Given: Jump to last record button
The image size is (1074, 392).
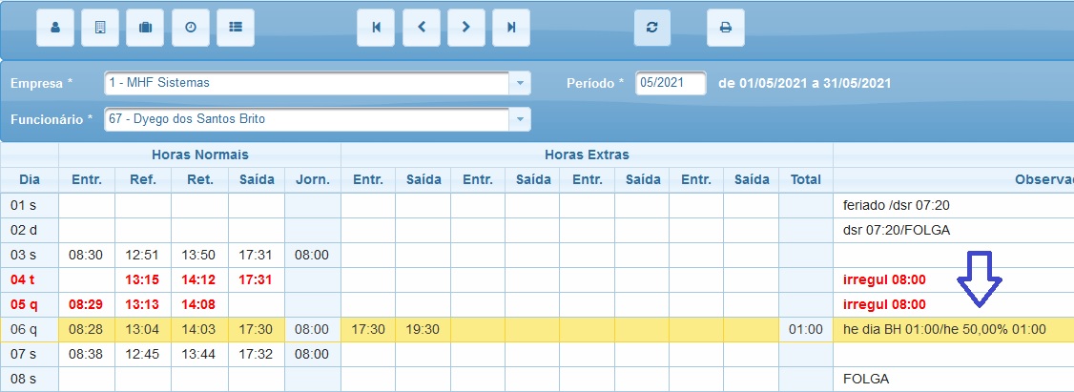Looking at the screenshot, I should click(511, 28).
